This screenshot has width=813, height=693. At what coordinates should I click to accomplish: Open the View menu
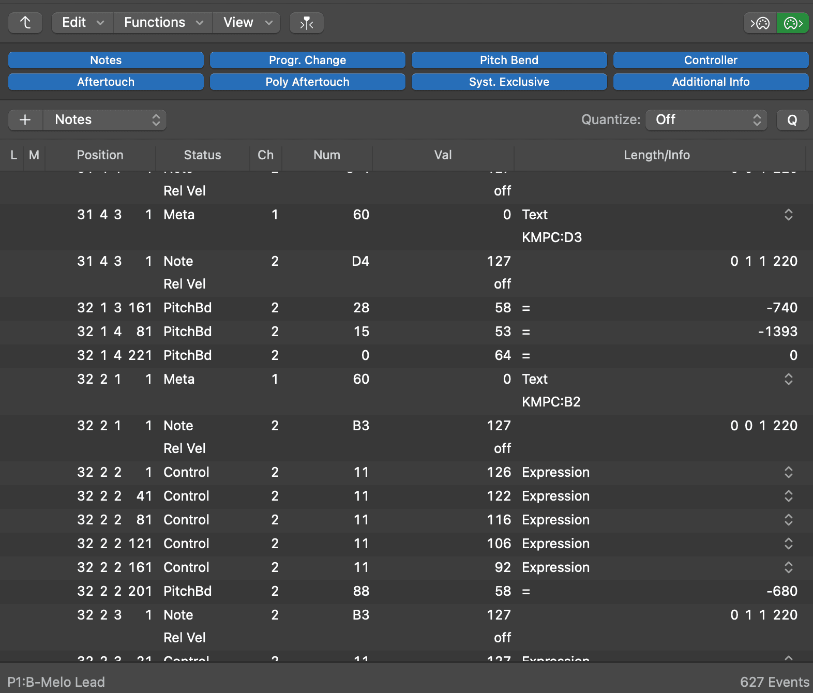(x=247, y=23)
